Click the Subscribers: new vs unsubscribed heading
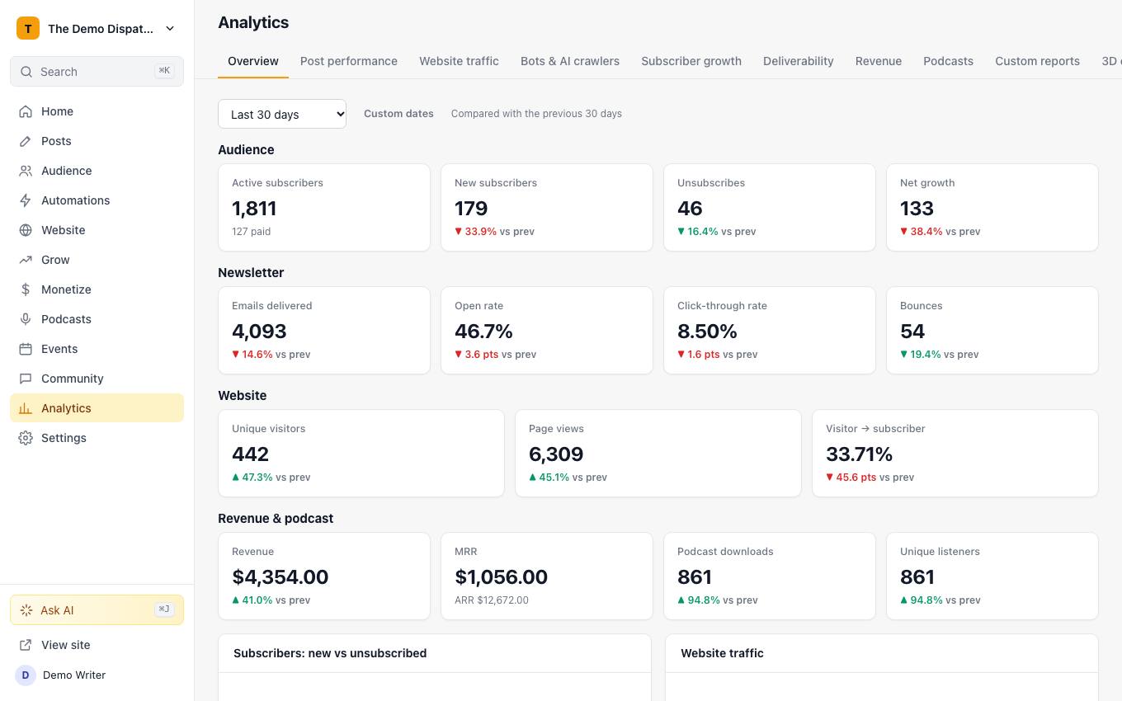Image resolution: width=1122 pixels, height=701 pixels. pos(330,653)
